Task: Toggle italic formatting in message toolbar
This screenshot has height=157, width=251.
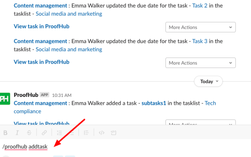Action: click(x=17, y=133)
